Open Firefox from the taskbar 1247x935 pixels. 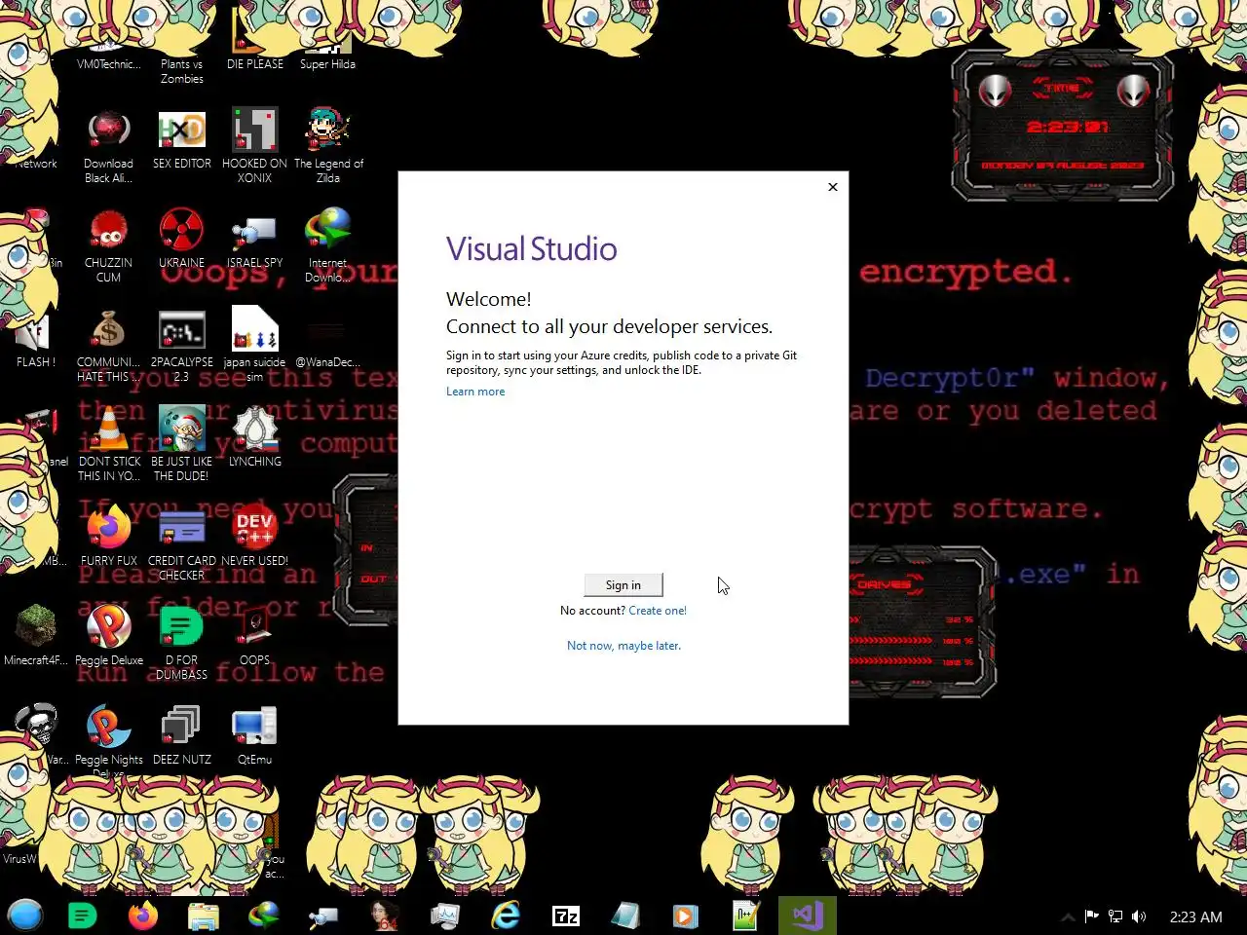(143, 916)
